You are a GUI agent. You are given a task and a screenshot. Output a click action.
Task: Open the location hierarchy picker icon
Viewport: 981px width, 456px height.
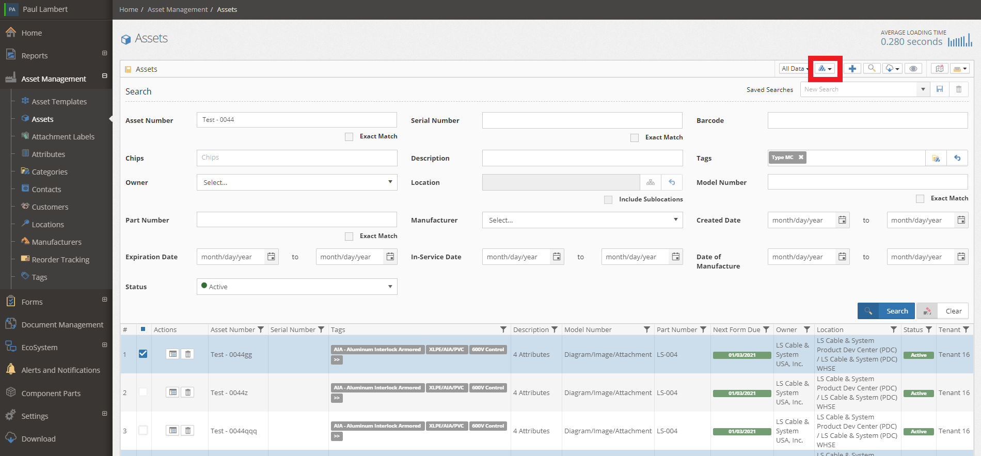click(651, 182)
